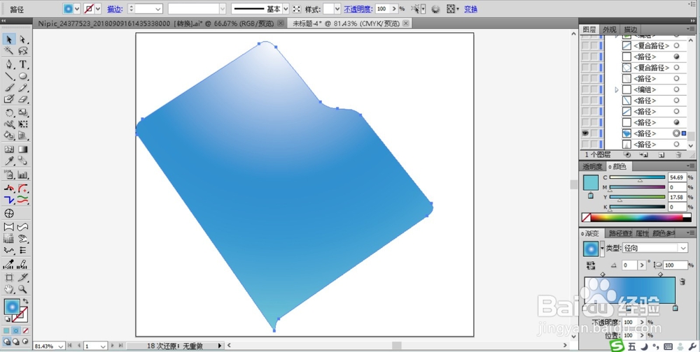Select the Hand tool

click(x=9, y=288)
